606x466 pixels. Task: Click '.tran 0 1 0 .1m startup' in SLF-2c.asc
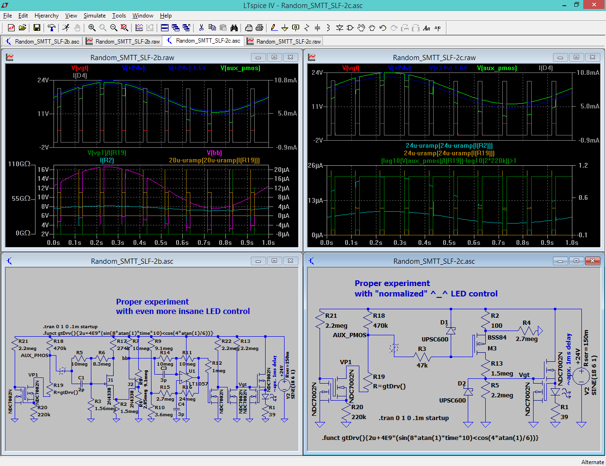(414, 418)
